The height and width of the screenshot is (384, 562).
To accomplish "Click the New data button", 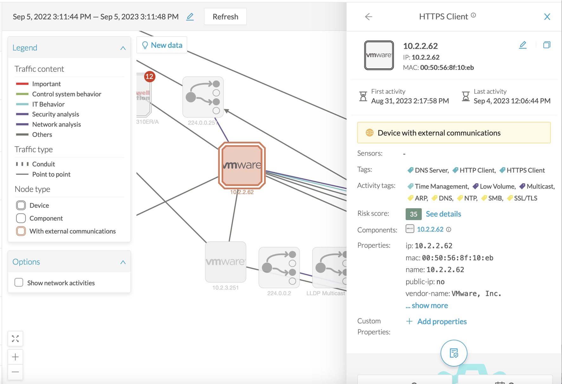I will coord(162,45).
